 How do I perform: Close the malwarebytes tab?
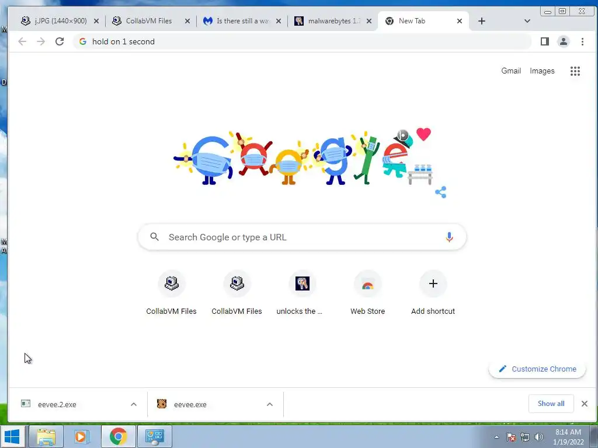click(369, 21)
